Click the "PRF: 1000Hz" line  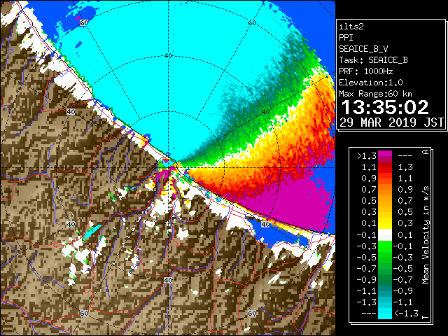click(x=366, y=71)
